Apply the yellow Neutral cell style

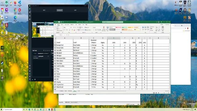pyautogui.click(x=131, y=27)
